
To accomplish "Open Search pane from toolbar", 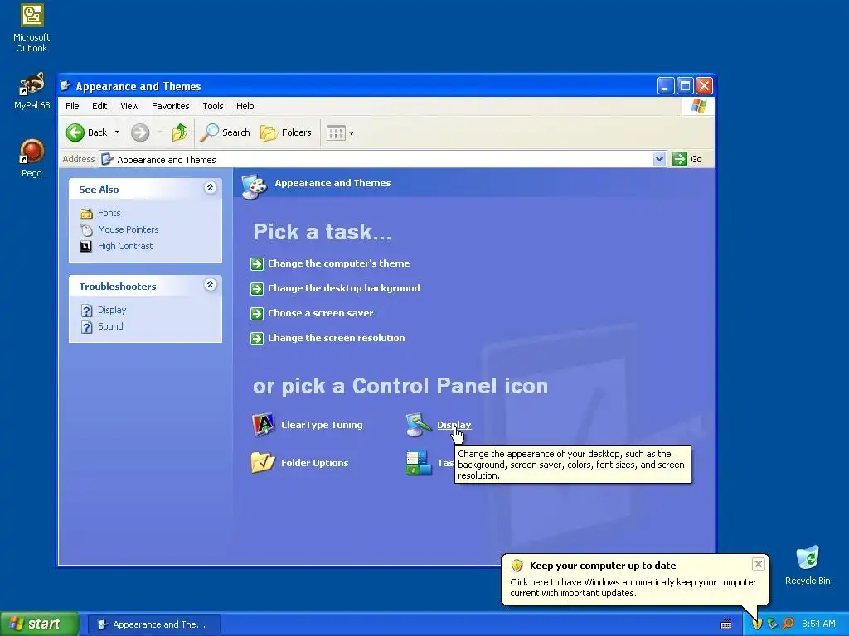I will tap(226, 132).
